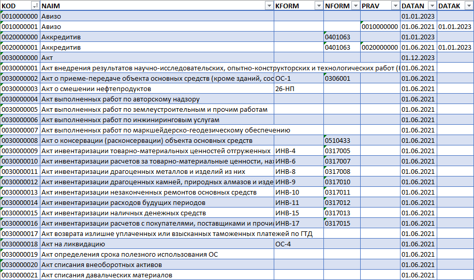Select Акт выполненных работ по инжиниринговым услугам
Image resolution: width=474 pixels, height=280 pixels.
pos(157,120)
